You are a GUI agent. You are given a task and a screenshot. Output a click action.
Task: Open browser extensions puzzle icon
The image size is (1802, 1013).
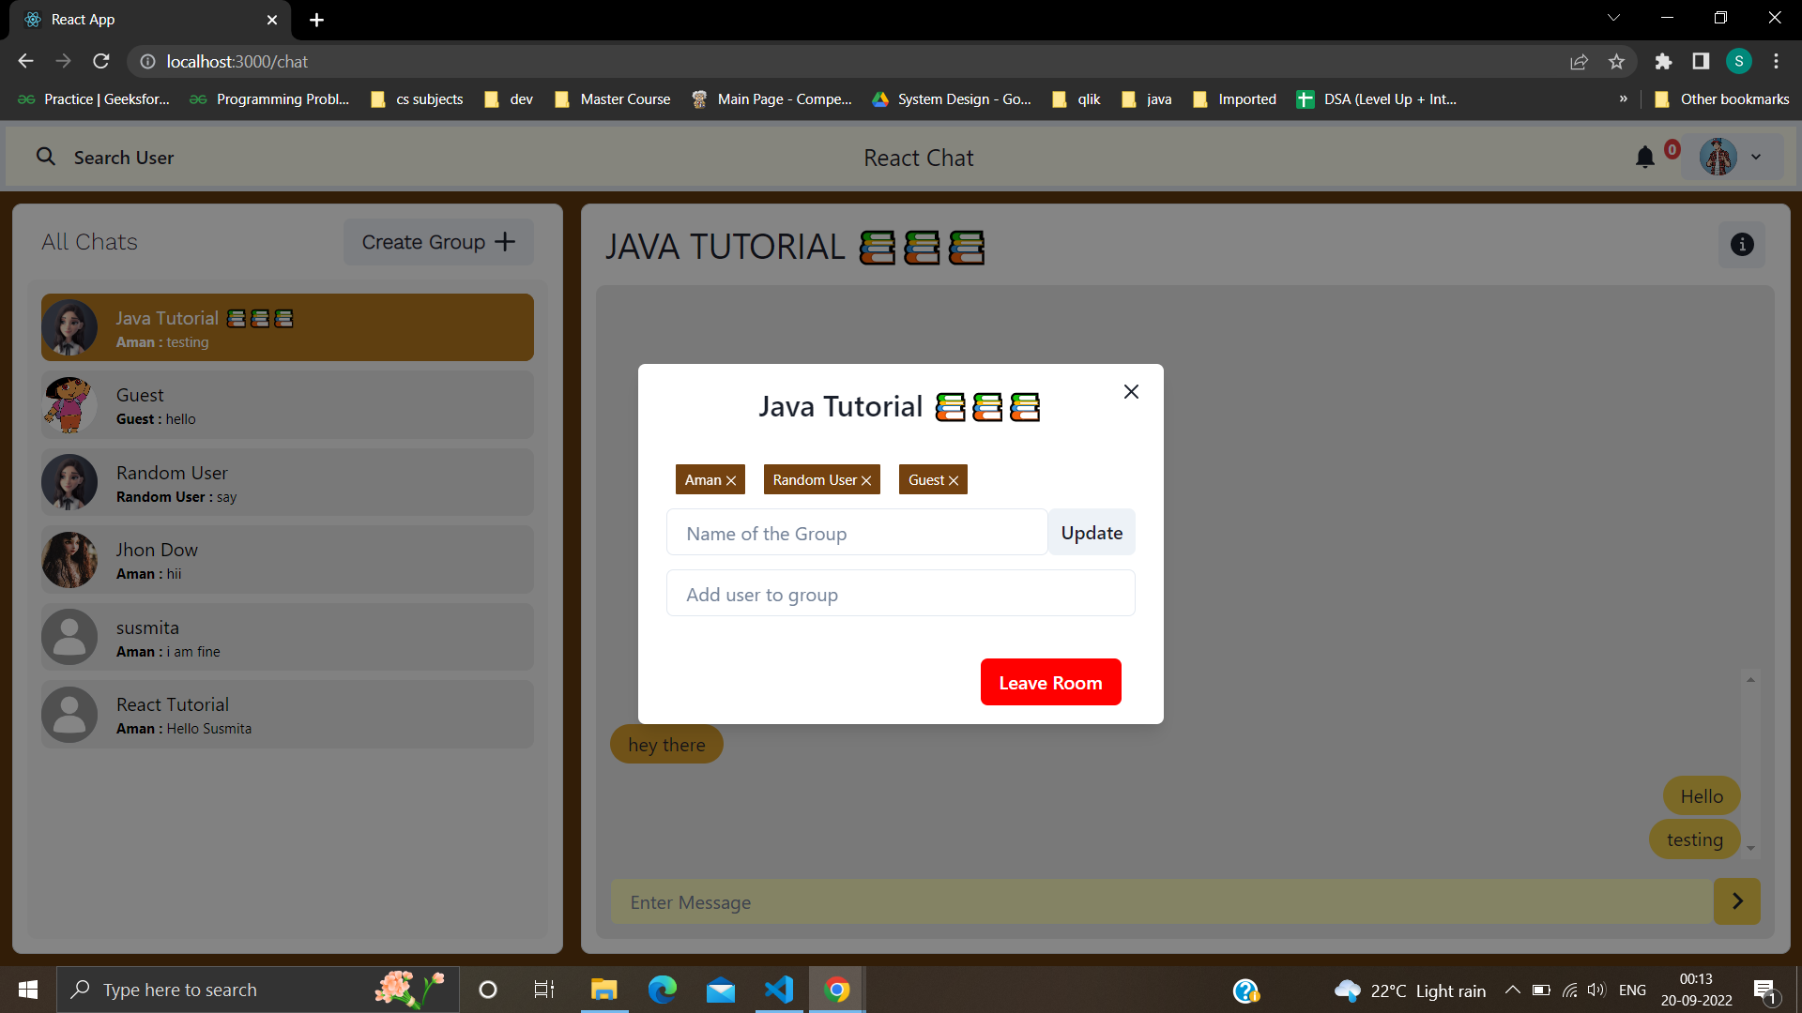pyautogui.click(x=1663, y=62)
